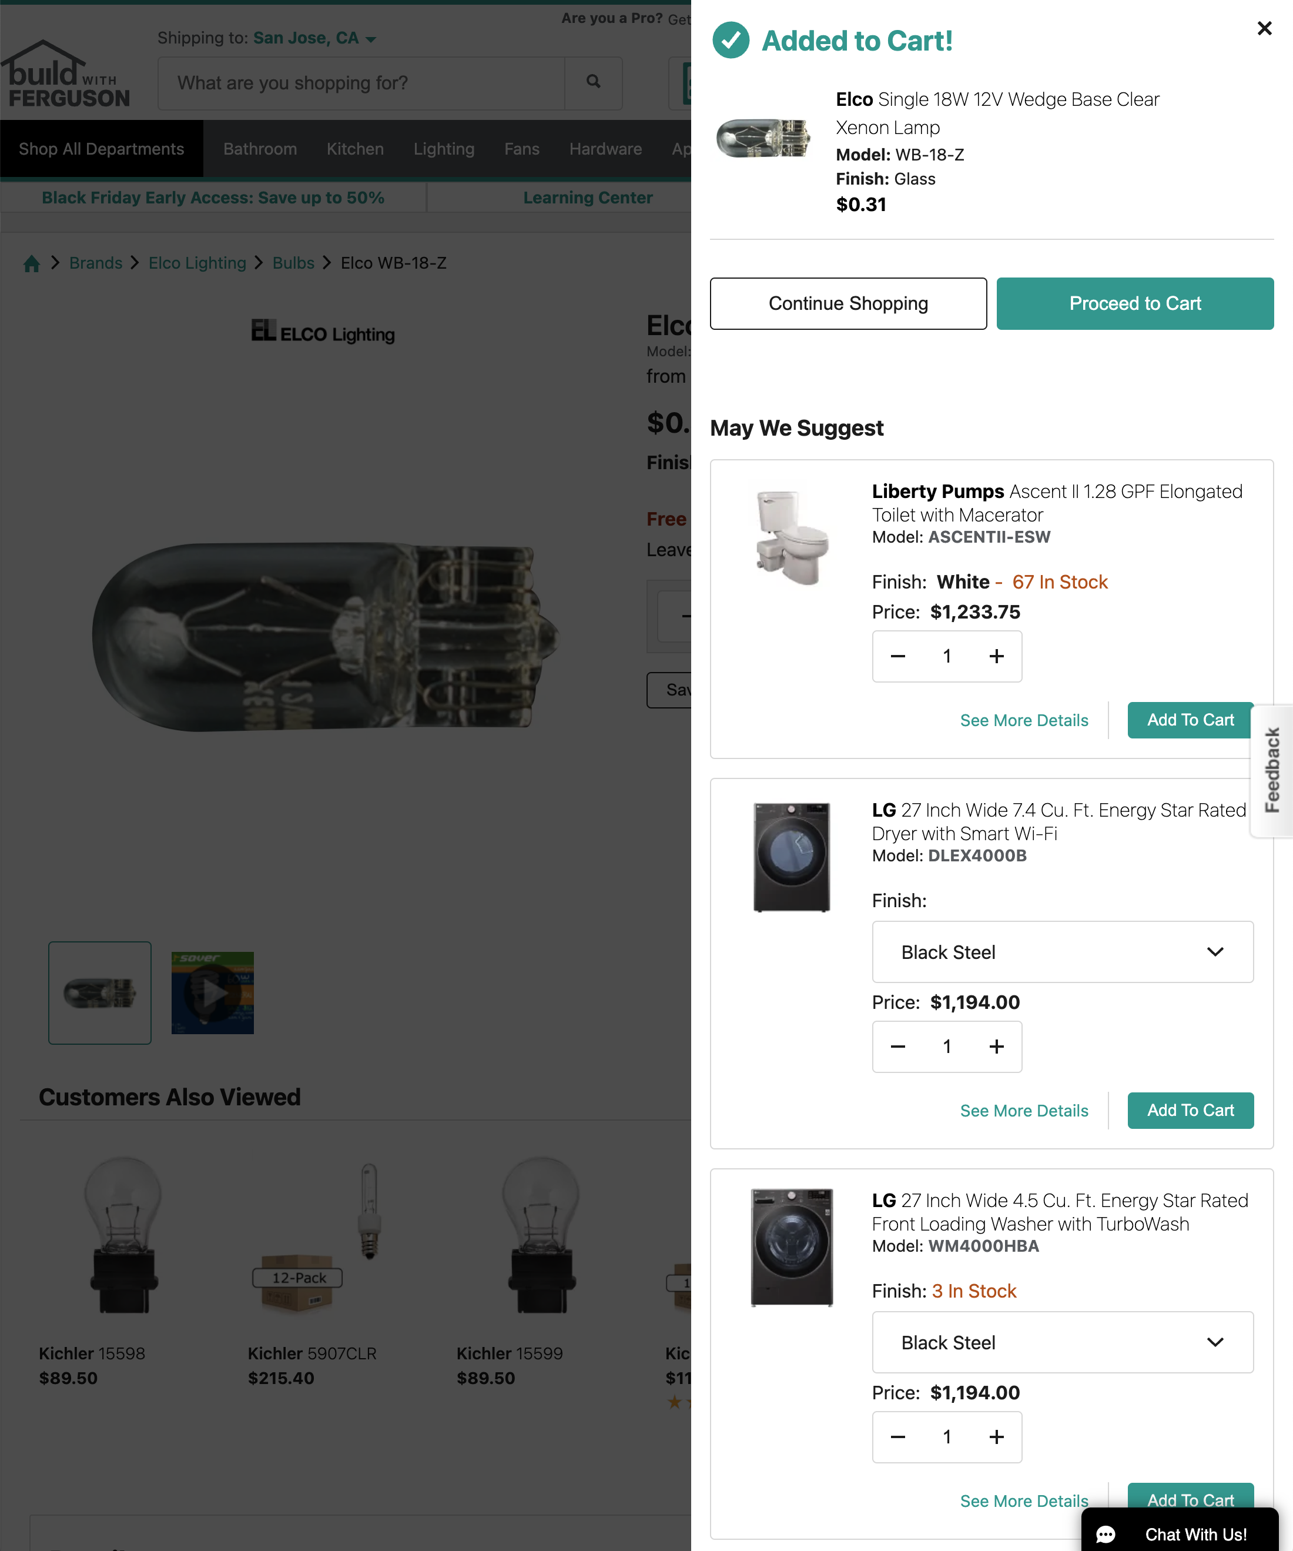Click Proceed to Cart

1135,303
